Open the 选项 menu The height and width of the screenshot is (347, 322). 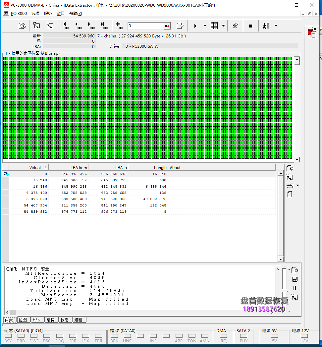35,14
